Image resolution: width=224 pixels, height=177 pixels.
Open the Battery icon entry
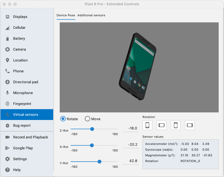coord(8,39)
